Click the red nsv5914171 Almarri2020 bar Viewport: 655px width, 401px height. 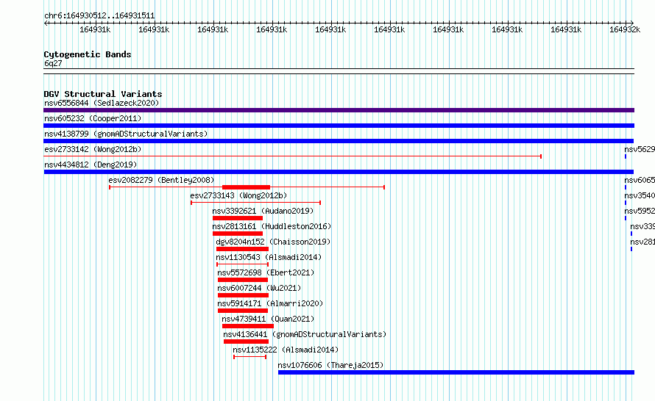[243, 311]
